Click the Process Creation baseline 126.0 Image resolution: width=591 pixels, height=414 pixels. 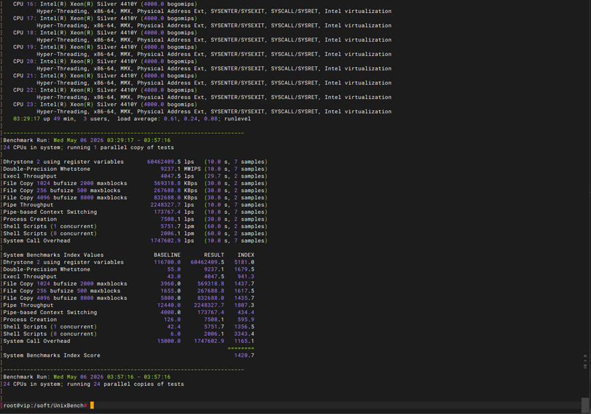[172, 319]
